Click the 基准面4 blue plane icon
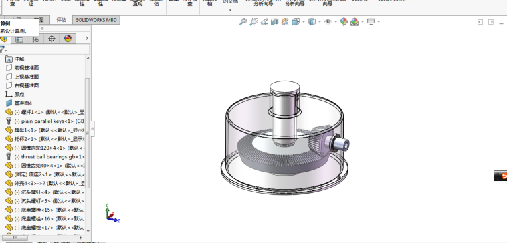Screen dimensions: 507x243 (x=9, y=103)
